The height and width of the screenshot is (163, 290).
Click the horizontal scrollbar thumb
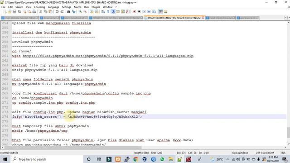[73, 147]
